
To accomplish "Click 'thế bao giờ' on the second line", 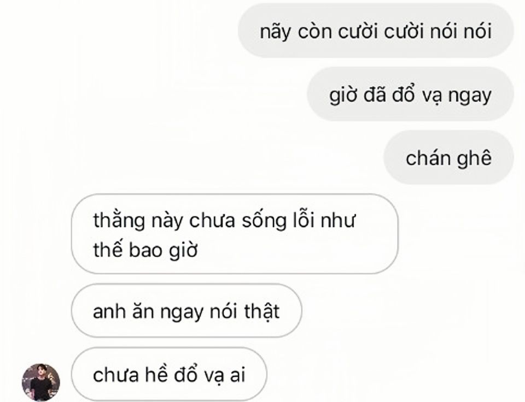I will pos(145,250).
